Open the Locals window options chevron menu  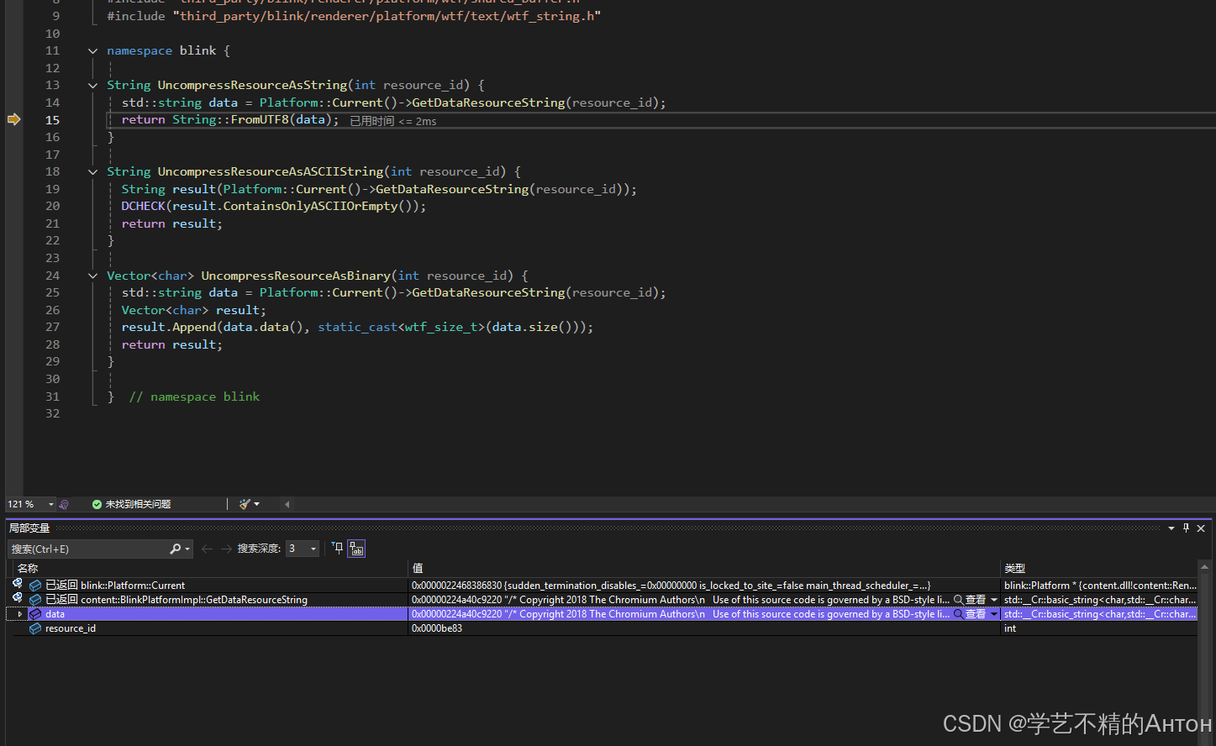click(x=1171, y=528)
